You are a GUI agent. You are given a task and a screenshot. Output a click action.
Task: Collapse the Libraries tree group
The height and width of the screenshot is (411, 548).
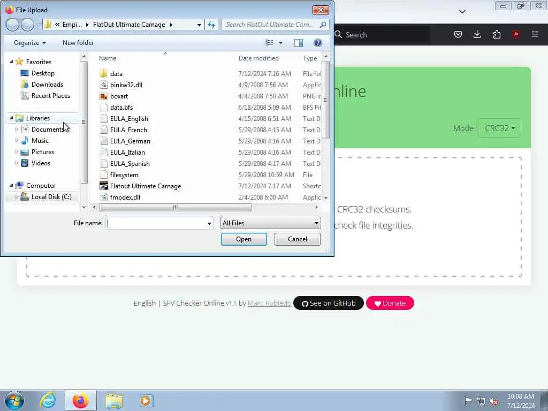(11, 118)
